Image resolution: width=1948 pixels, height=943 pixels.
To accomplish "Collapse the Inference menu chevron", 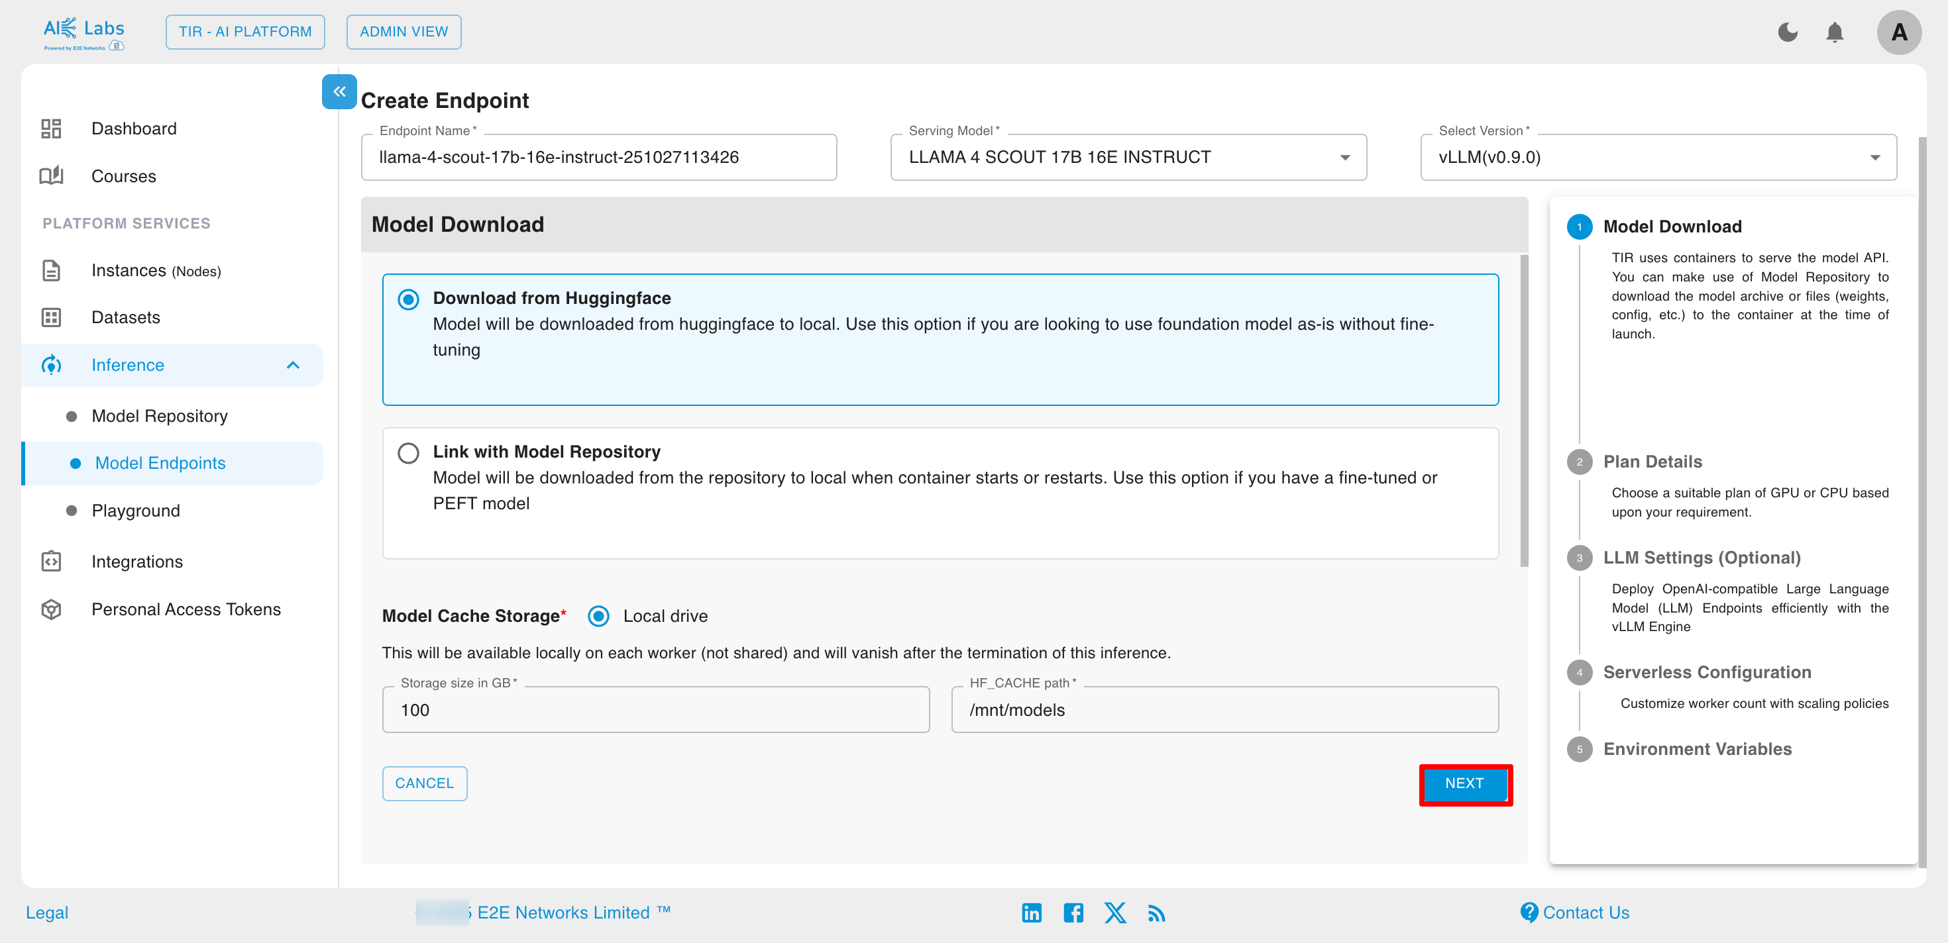I will pos(294,366).
